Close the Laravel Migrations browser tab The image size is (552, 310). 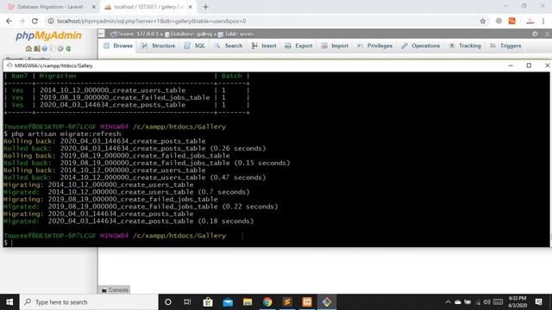94,7
